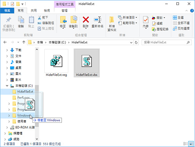Click 反向選擇 (Invert selection)
Image resolution: width=195 pixels, height=147 pixels.
point(181,28)
